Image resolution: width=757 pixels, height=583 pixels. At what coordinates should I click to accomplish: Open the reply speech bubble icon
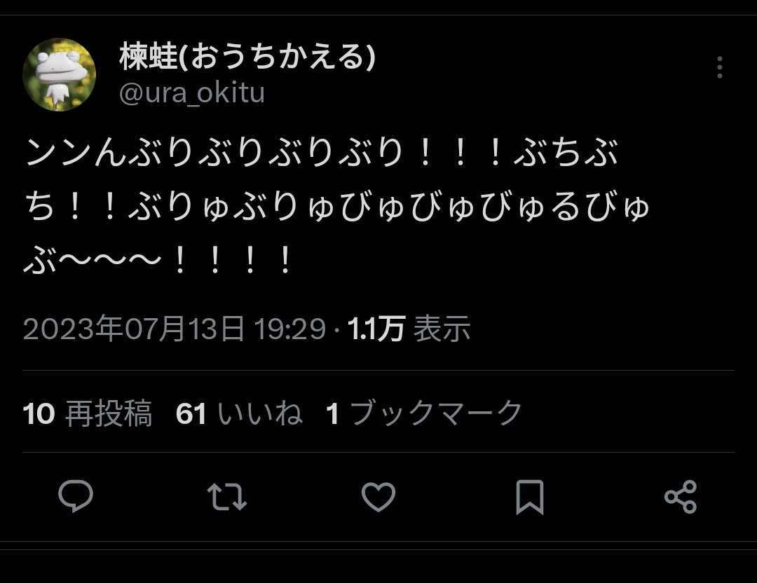76,496
